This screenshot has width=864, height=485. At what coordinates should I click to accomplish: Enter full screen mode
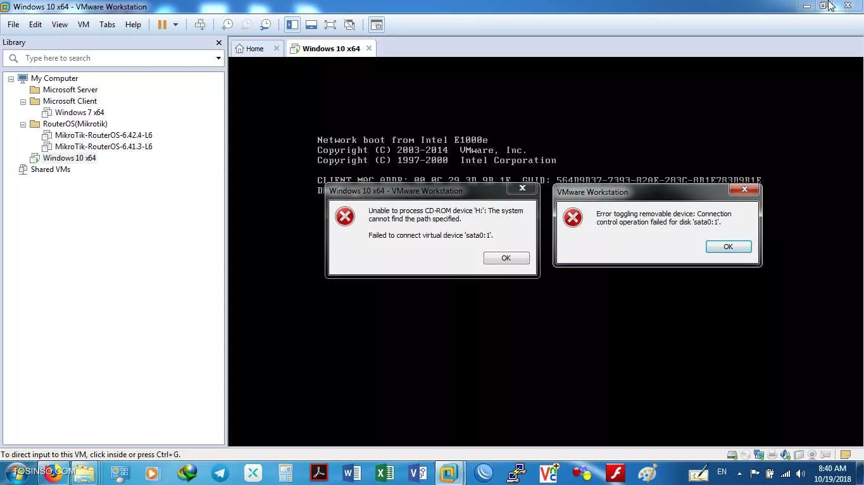(330, 25)
